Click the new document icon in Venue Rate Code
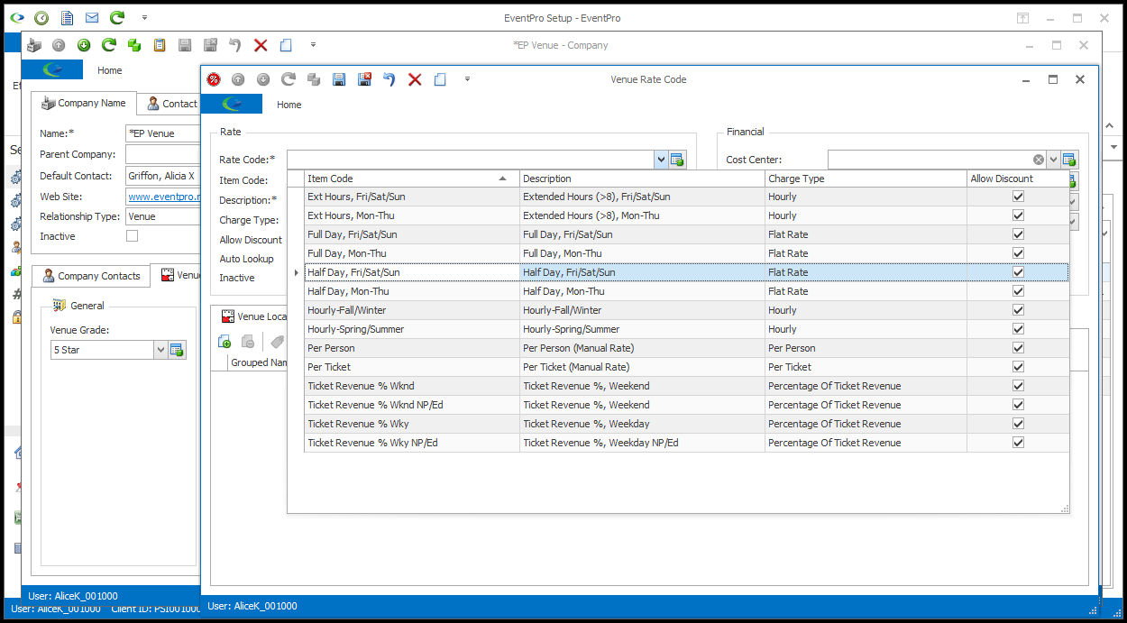The height and width of the screenshot is (623, 1127). click(x=440, y=79)
